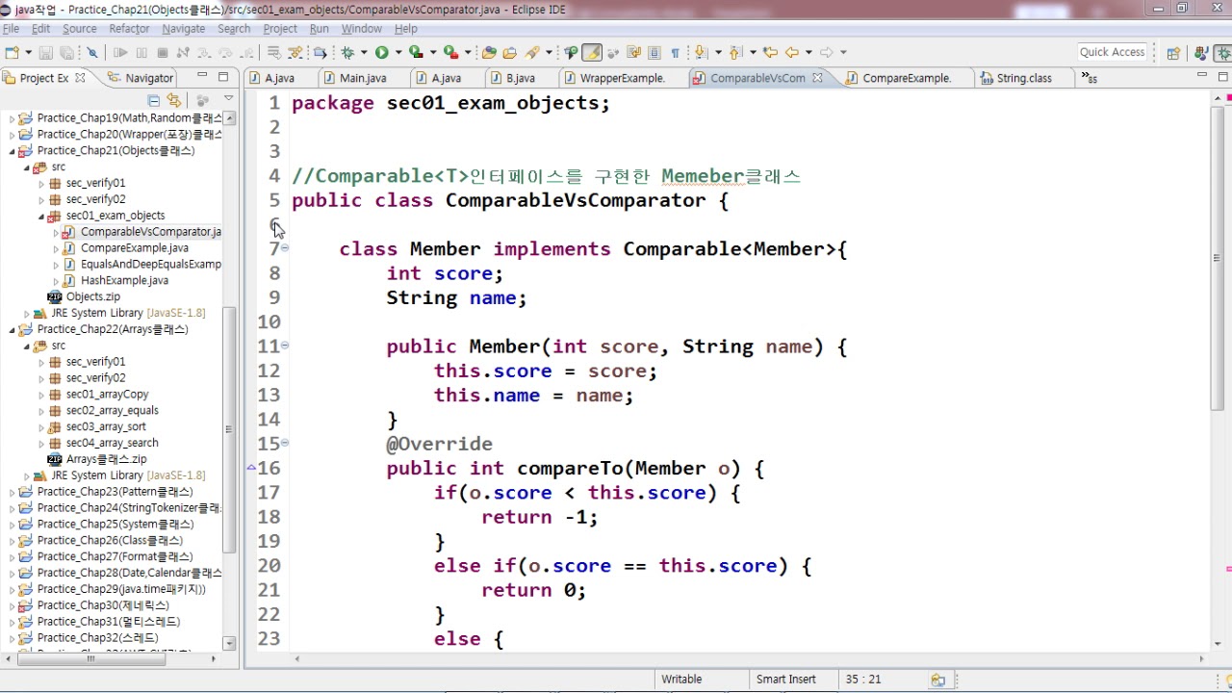Collapse All in Project Explorer
Screen dimensions: 1232x693
click(153, 100)
